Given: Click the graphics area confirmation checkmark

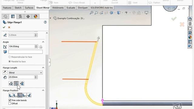Looking at the screenshot, I should click(174, 19).
